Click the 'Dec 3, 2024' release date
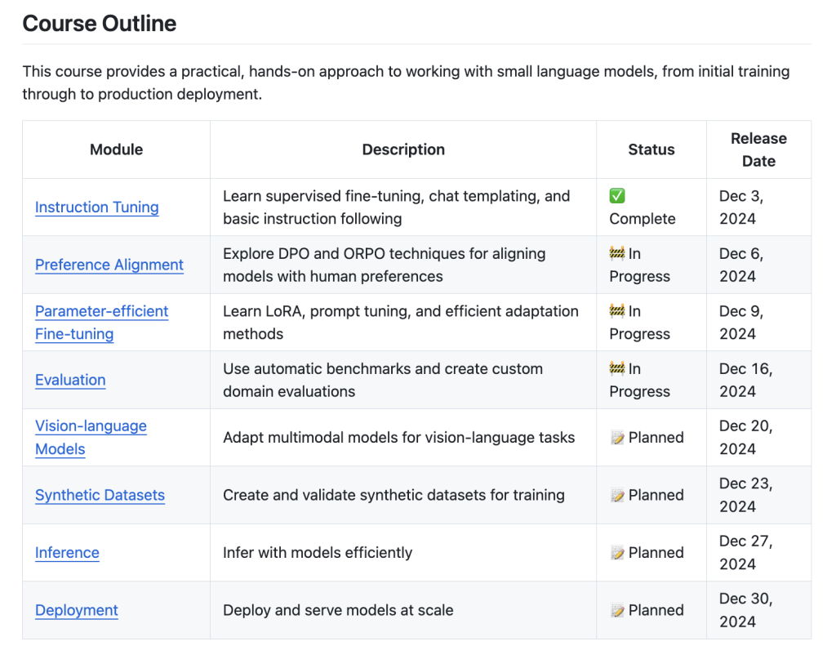836x655 pixels. tap(741, 207)
